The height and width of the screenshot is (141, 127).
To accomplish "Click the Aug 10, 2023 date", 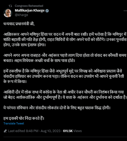I will click(x=50, y=131).
